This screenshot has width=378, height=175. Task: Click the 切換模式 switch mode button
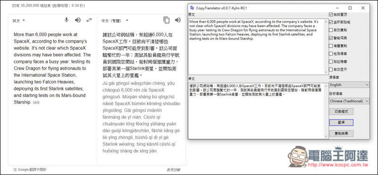341,112
